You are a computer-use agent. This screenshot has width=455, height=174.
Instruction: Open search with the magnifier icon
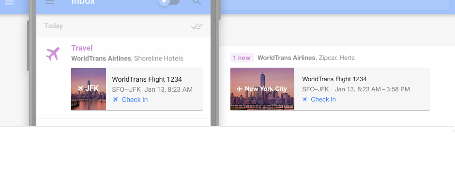point(197,2)
